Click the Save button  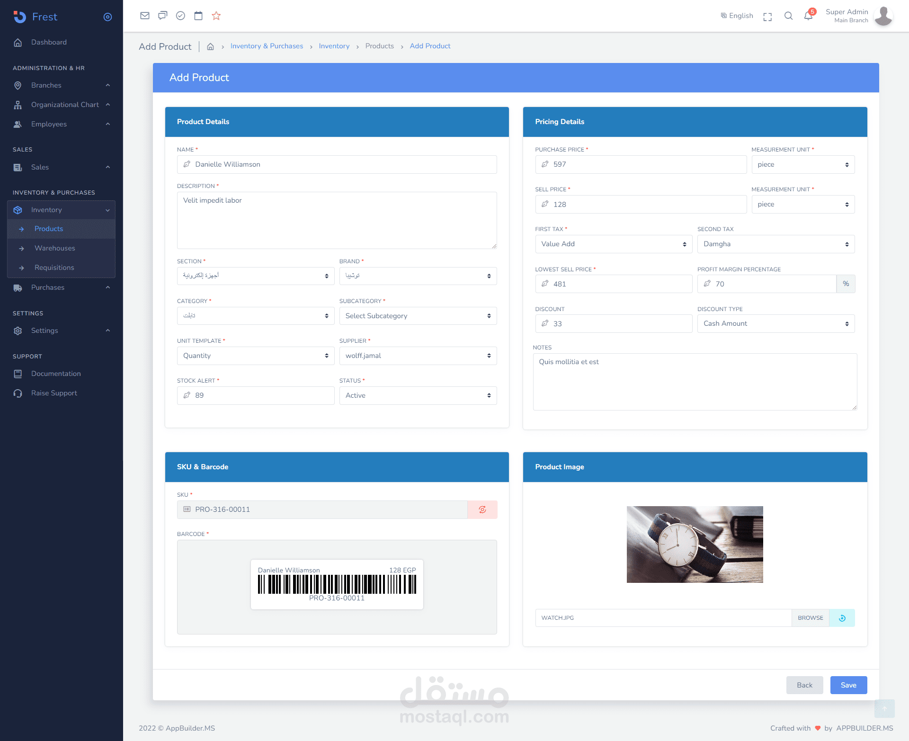point(848,685)
